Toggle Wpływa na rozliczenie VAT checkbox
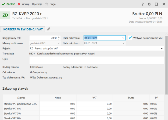Screen dimensions: 168x120 tap(130, 38)
